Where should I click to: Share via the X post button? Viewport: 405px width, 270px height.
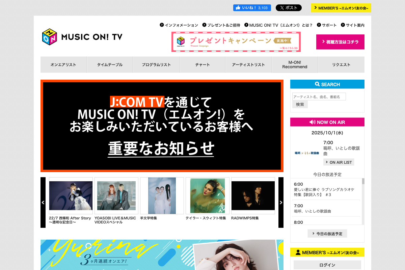288,8
